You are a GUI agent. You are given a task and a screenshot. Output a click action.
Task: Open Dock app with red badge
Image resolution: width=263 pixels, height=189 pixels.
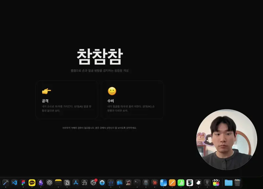point(93,183)
